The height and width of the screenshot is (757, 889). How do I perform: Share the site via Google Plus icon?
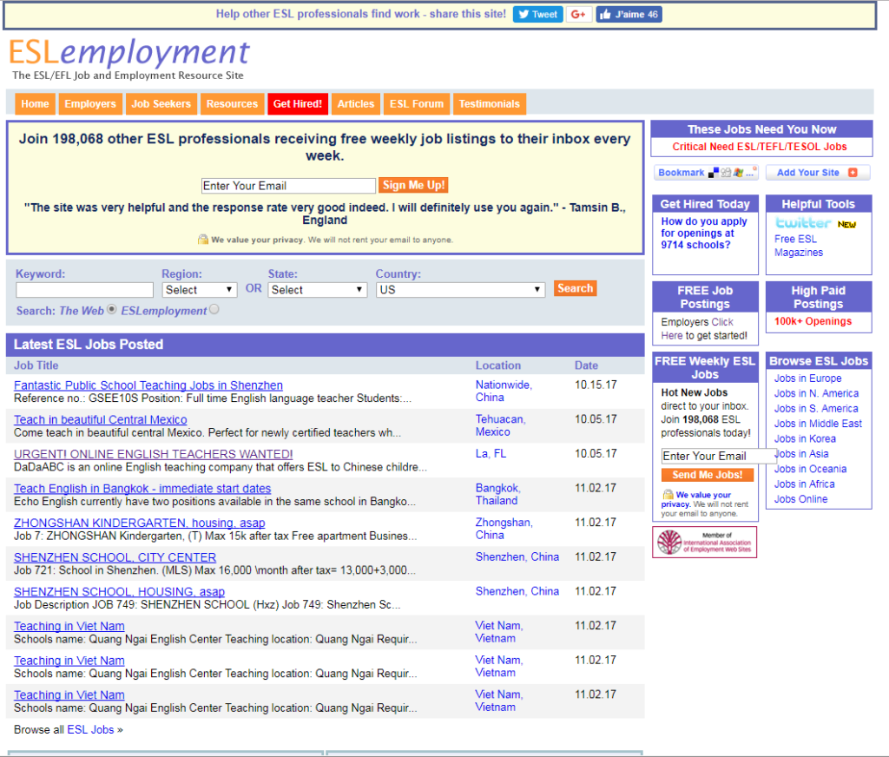click(x=578, y=15)
